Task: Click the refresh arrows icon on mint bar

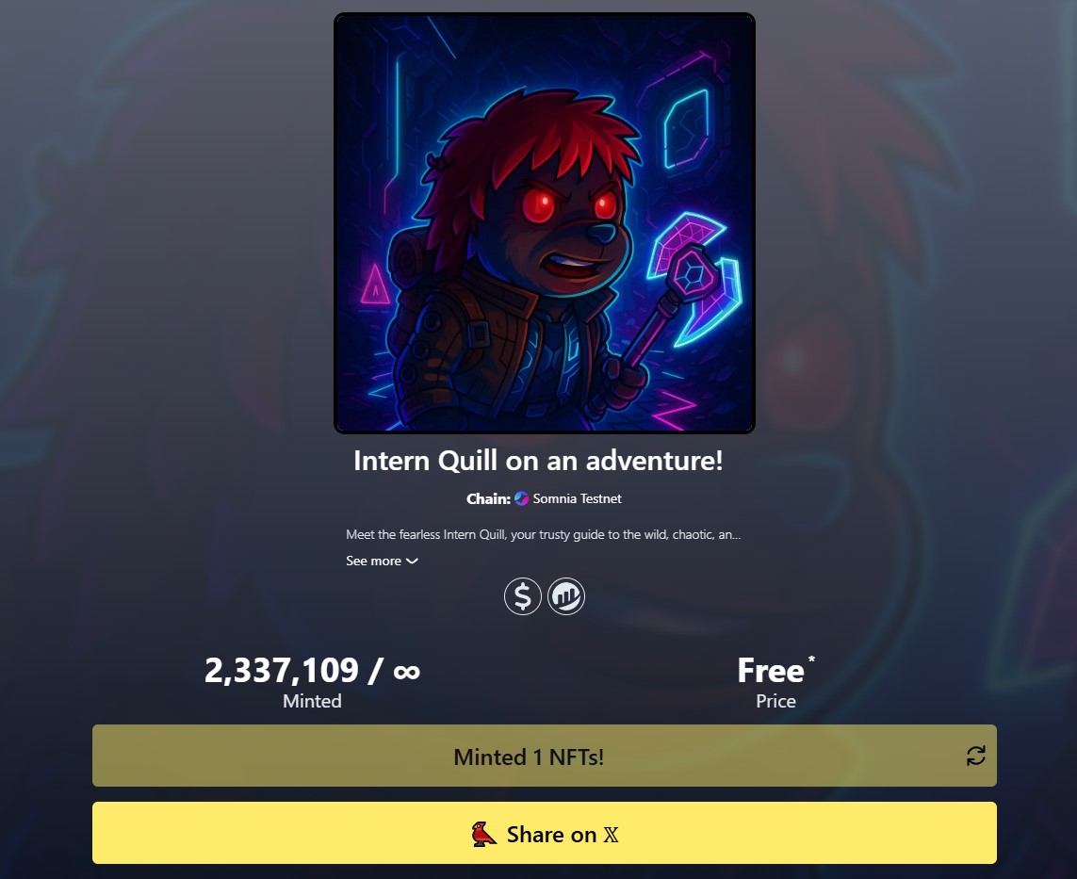Action: point(976,757)
